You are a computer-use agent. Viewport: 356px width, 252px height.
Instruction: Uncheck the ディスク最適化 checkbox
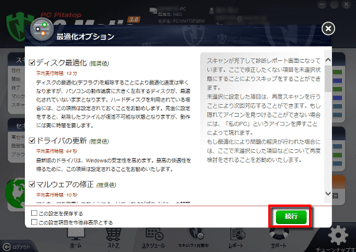pos(32,62)
